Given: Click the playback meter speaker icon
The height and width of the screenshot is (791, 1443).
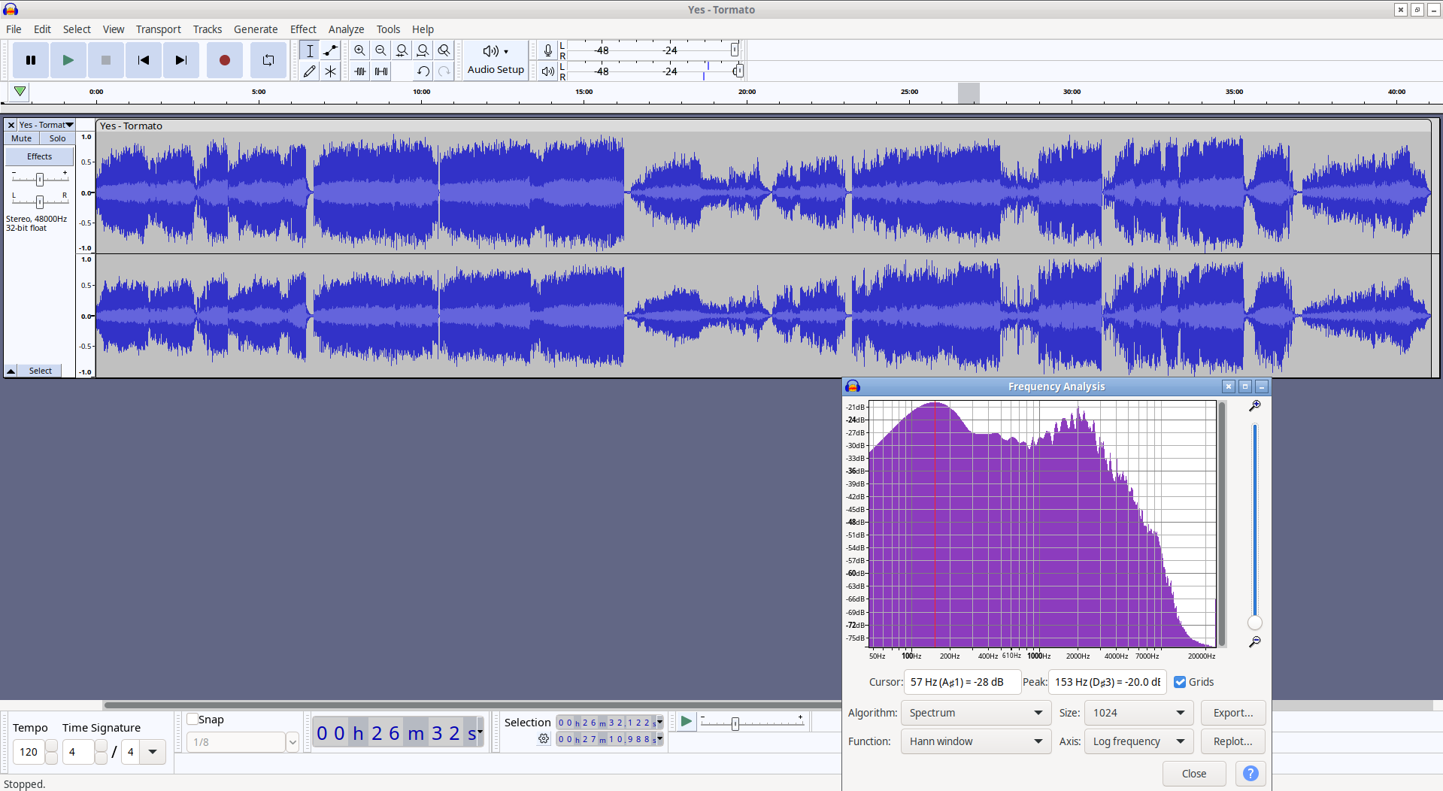Looking at the screenshot, I should pyautogui.click(x=548, y=71).
